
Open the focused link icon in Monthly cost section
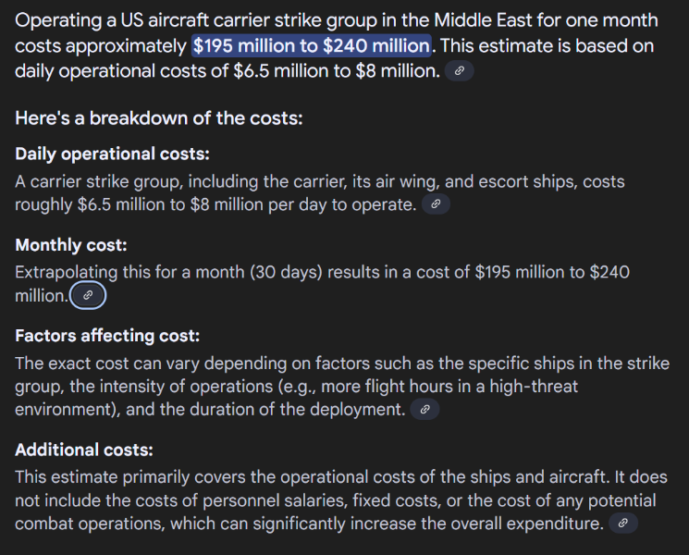pyautogui.click(x=88, y=295)
